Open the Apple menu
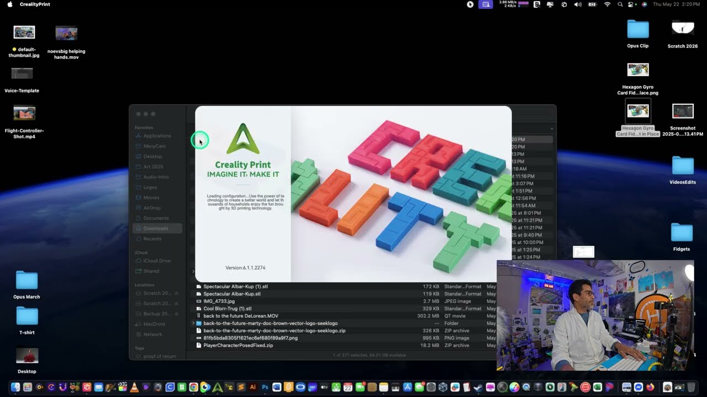 point(9,4)
